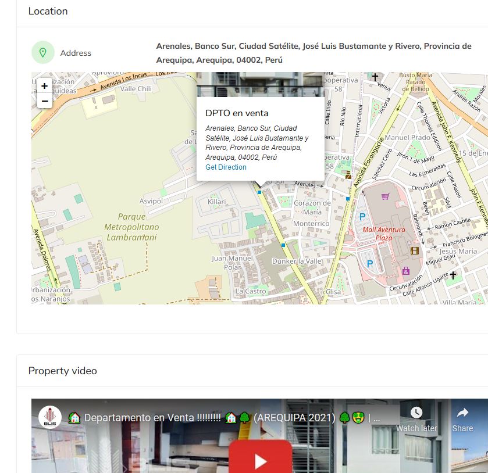Click the property photo in map popup
The image size is (488, 473).
click(x=261, y=85)
